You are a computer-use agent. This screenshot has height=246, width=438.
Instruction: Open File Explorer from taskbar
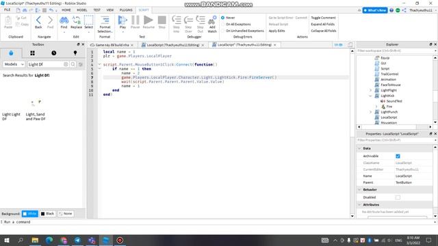35,240
